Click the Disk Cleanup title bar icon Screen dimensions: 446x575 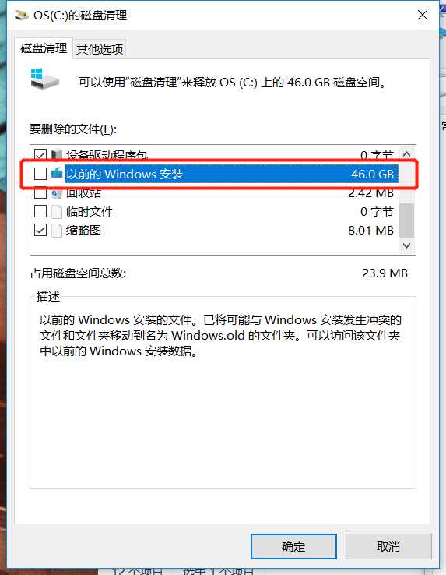coord(21,16)
